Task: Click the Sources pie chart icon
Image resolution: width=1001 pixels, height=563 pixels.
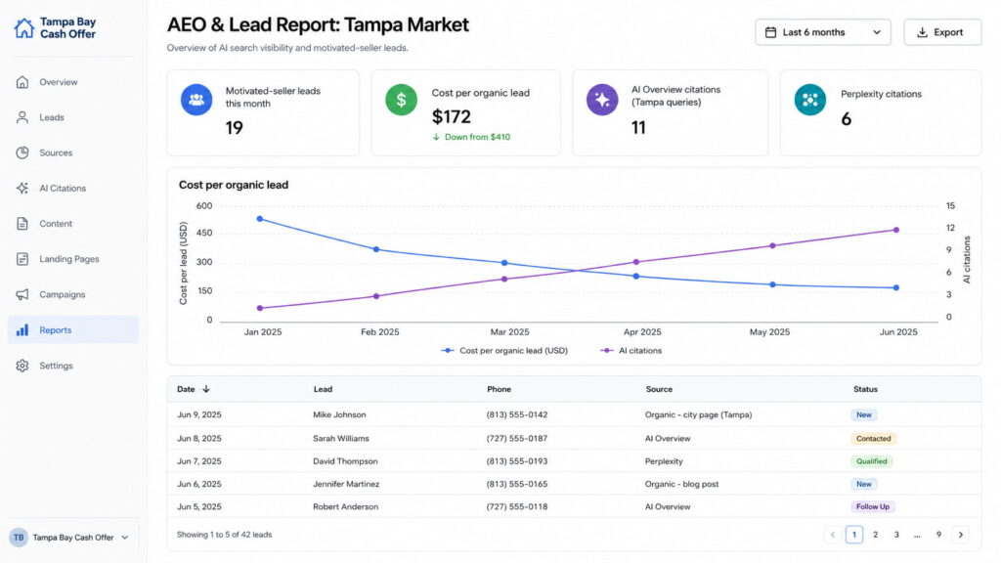Action: 22,152
